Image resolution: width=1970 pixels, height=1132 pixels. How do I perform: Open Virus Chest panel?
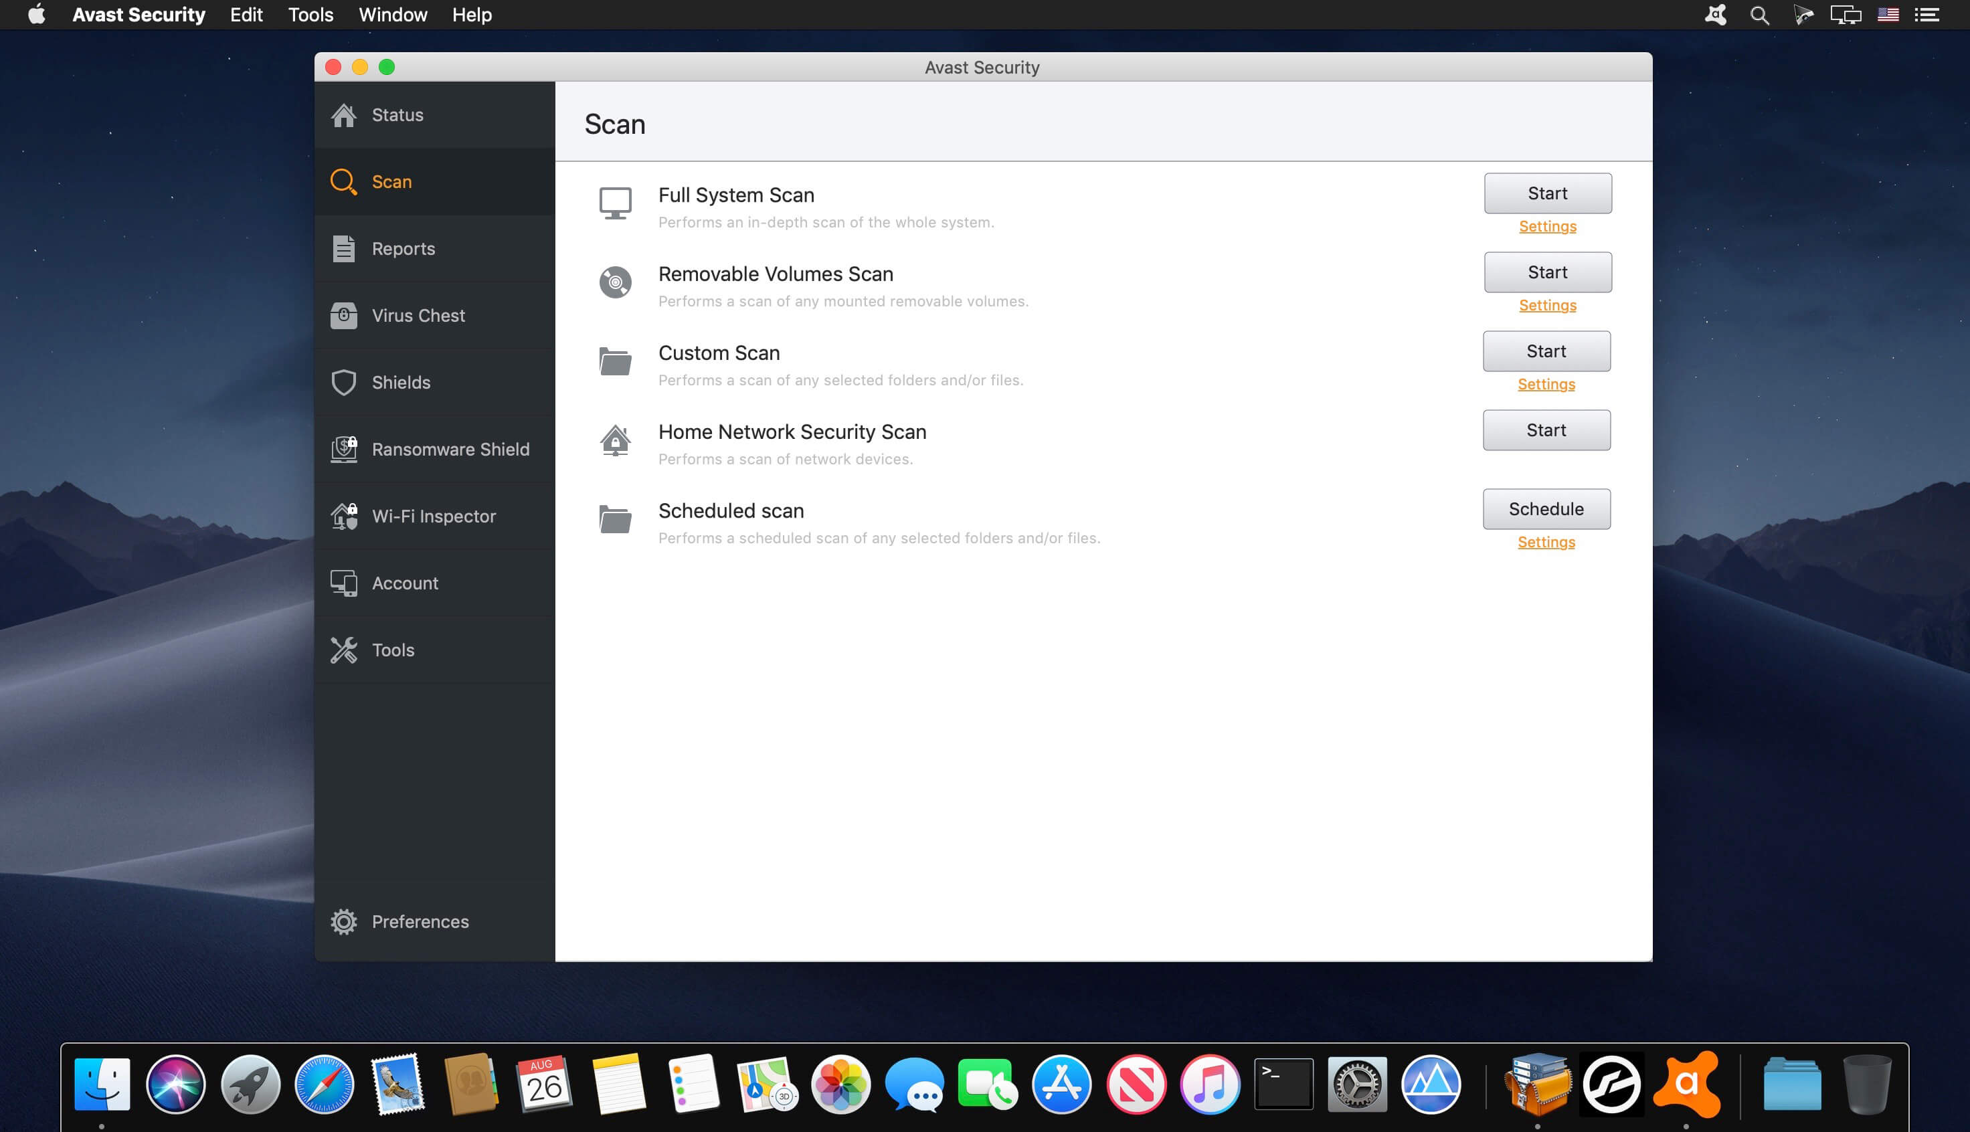(x=418, y=314)
